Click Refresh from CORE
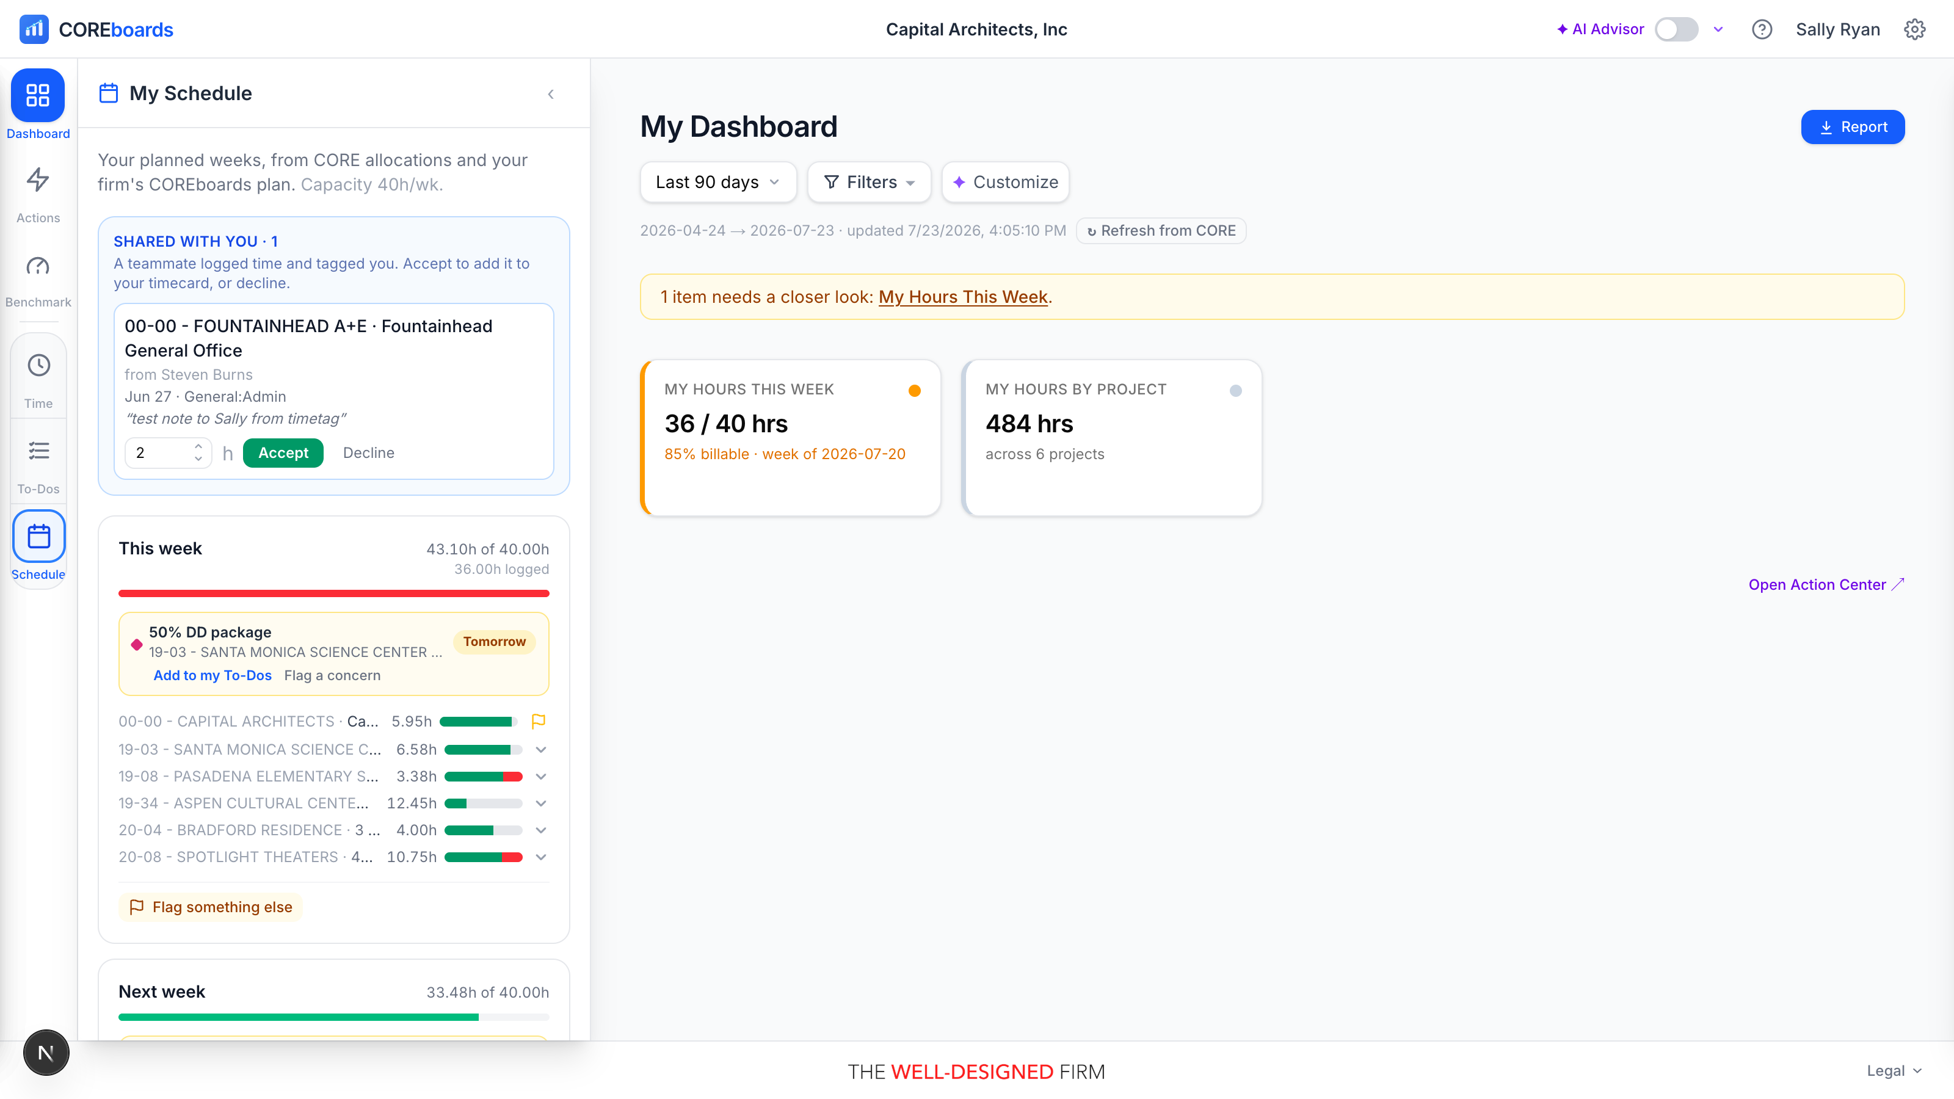The image size is (1954, 1099). coord(1161,231)
